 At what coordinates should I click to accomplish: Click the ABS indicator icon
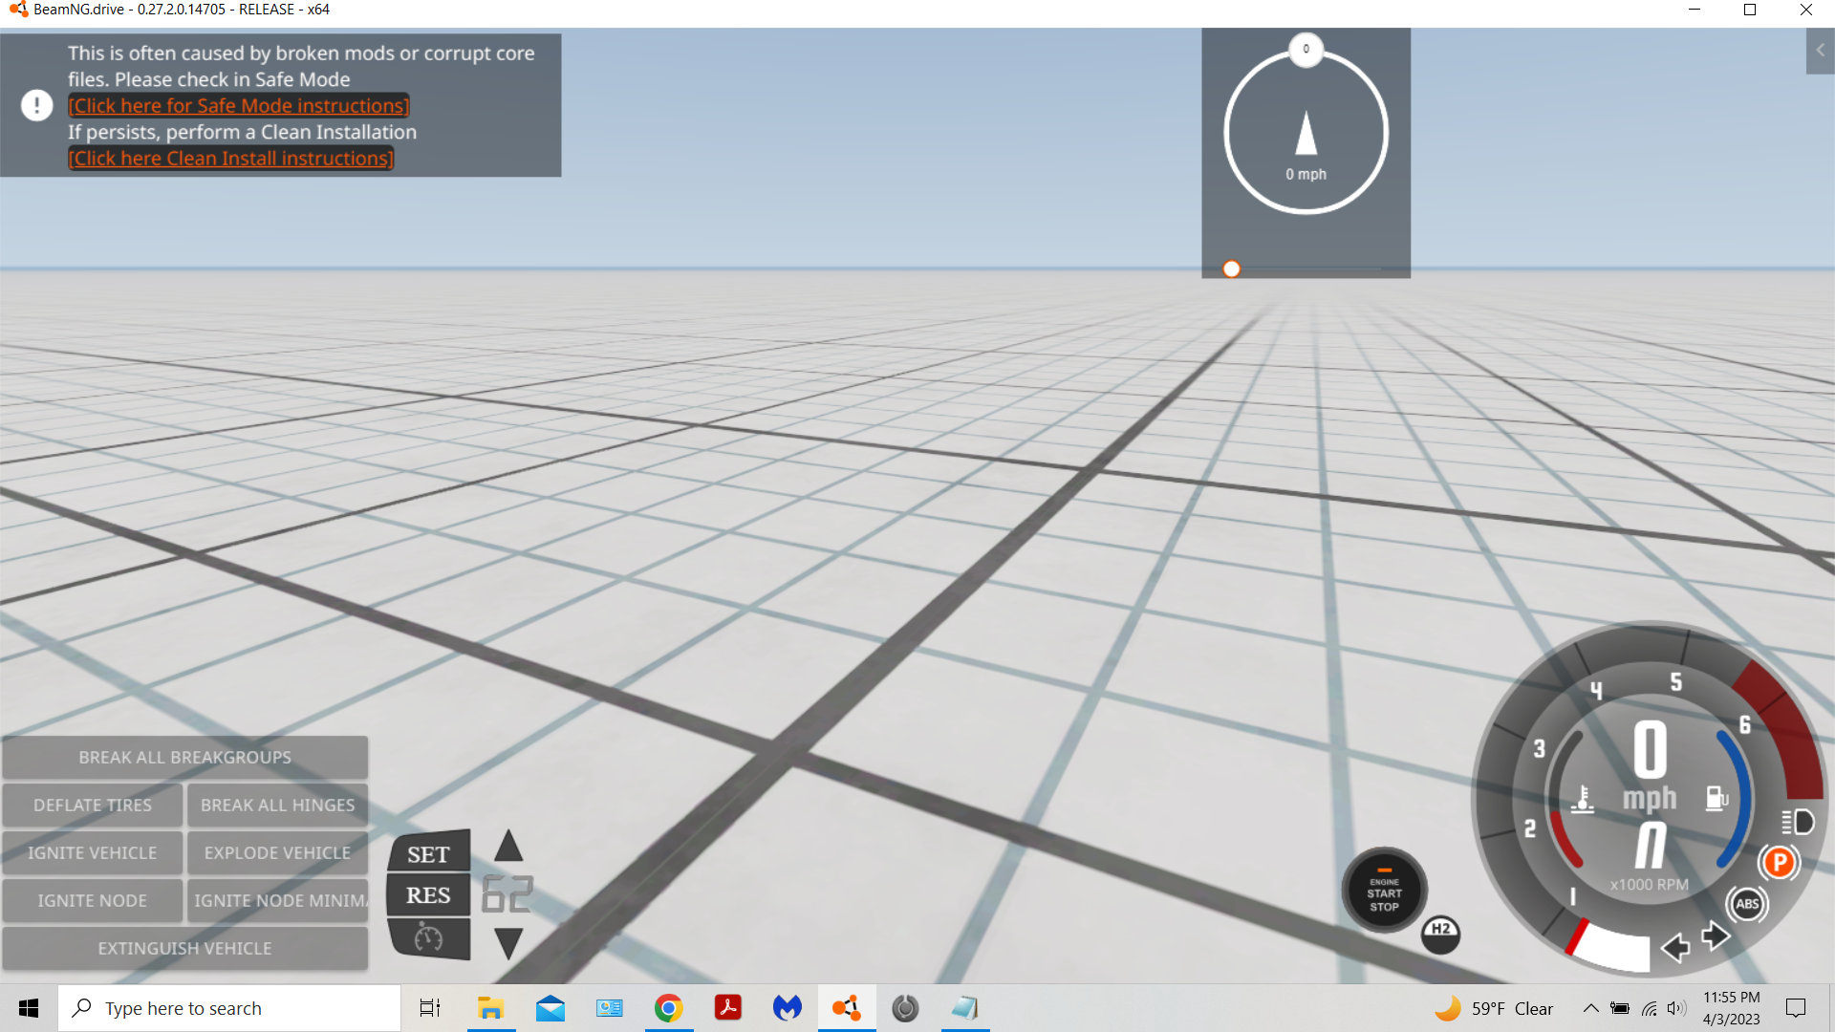[1747, 904]
